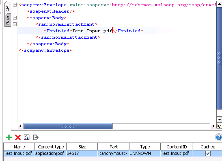Click the application/pdf content type cell
This screenshot has height=161, width=222.
51,154
